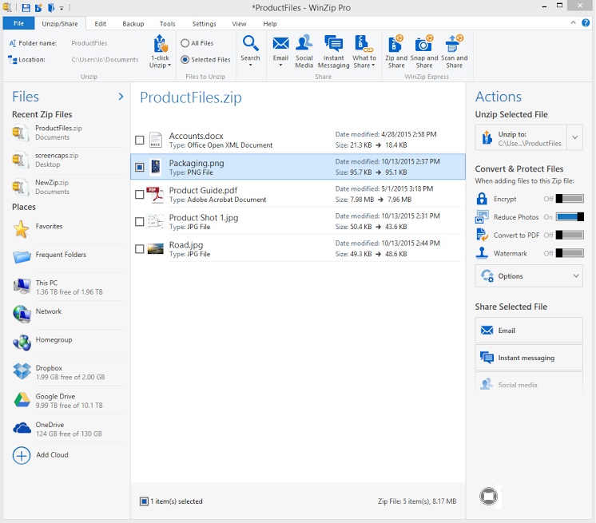The width and height of the screenshot is (596, 523).
Task: Click Zip and Share icon
Action: click(395, 43)
